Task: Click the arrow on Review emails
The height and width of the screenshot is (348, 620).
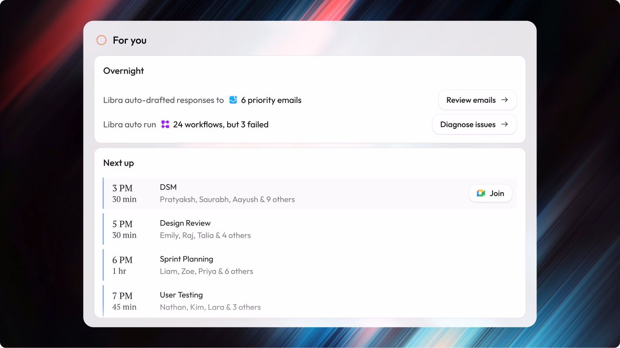Action: coord(504,100)
